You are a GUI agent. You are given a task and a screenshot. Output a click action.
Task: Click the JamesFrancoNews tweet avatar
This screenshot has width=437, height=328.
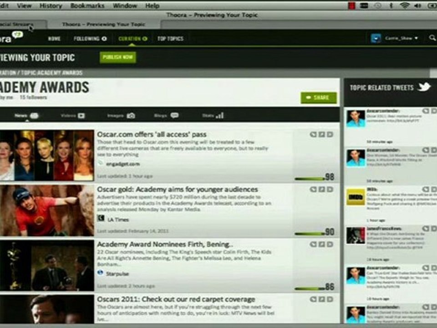(356, 236)
